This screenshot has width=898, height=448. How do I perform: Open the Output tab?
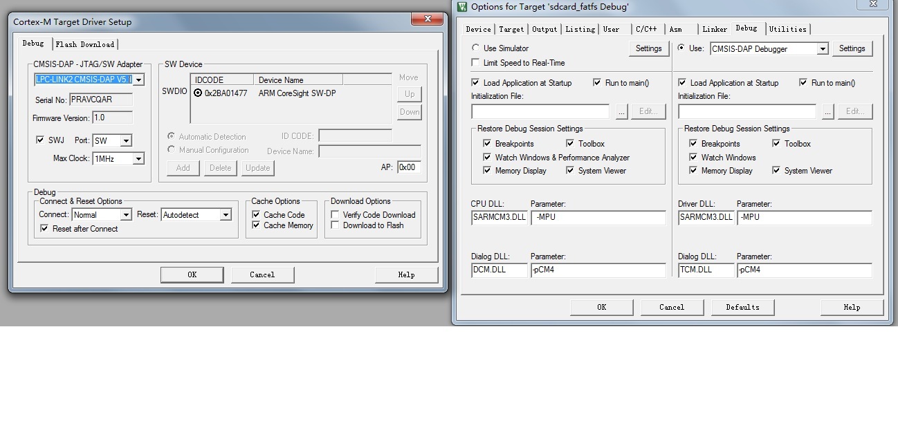tap(544, 29)
